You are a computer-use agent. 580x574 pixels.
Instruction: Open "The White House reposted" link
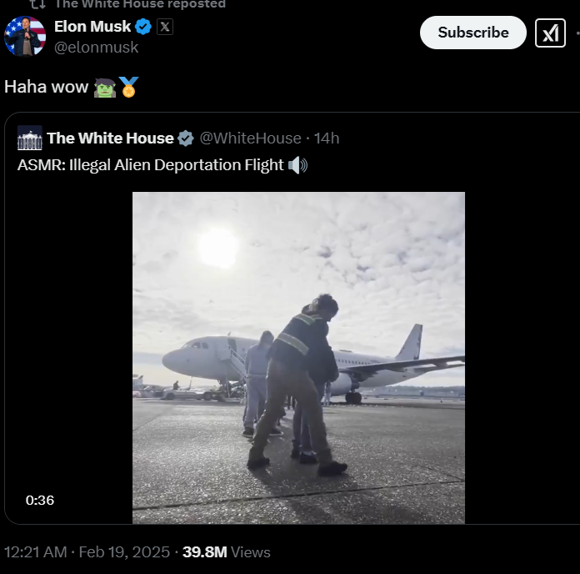140,4
